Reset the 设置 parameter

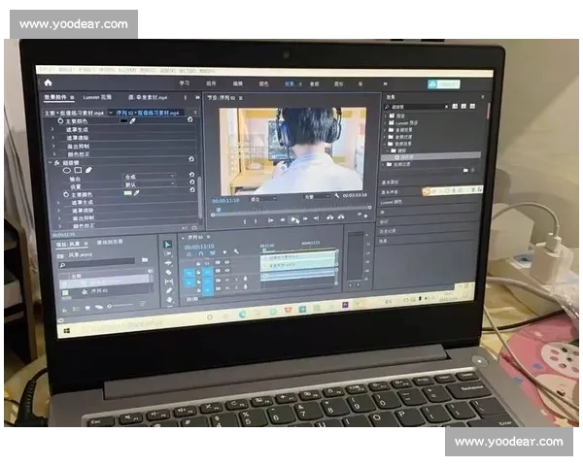[x=191, y=183]
